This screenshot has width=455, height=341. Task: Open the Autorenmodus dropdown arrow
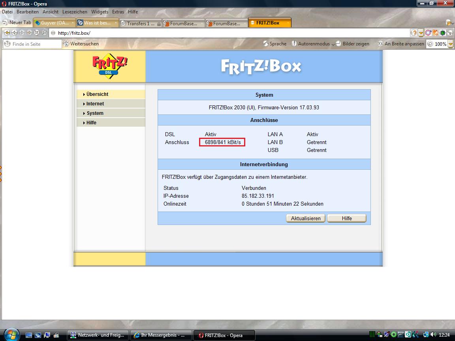[x=333, y=44]
